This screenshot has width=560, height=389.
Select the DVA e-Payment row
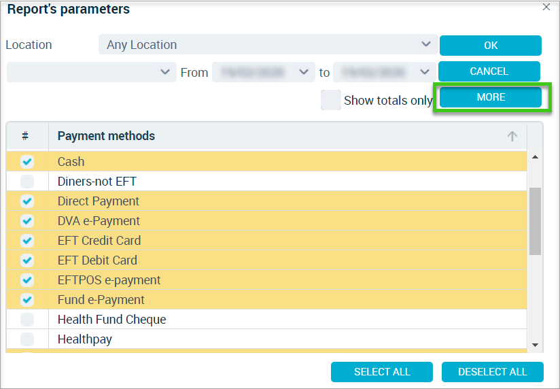(x=266, y=221)
